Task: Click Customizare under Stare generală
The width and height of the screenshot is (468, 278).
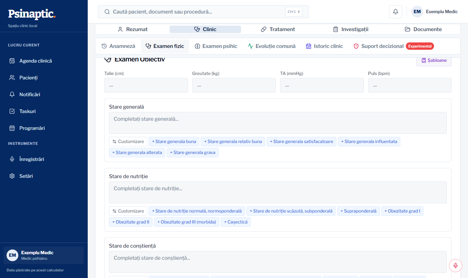Action: click(x=128, y=142)
